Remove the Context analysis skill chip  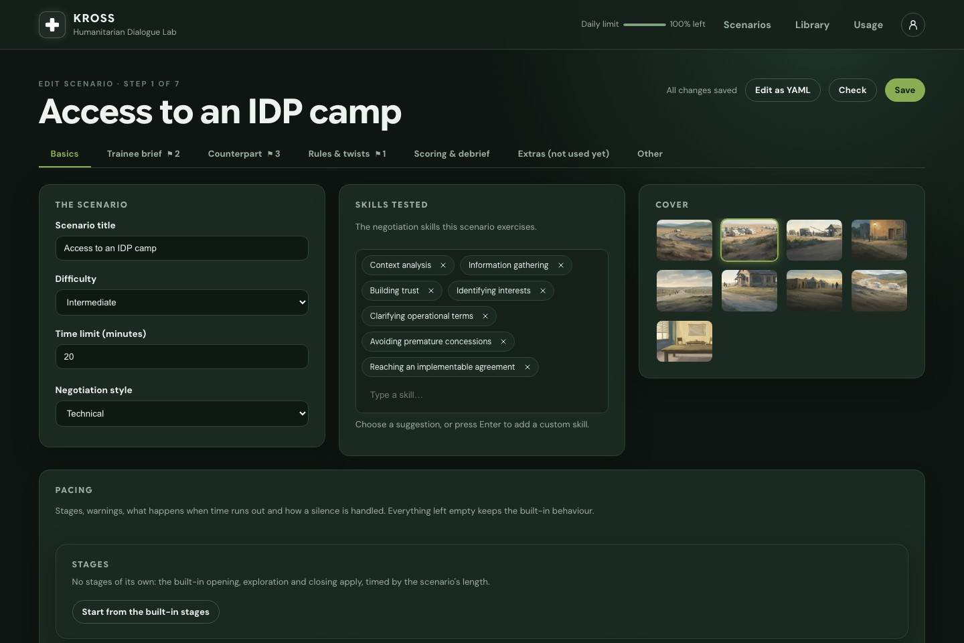[x=443, y=265]
